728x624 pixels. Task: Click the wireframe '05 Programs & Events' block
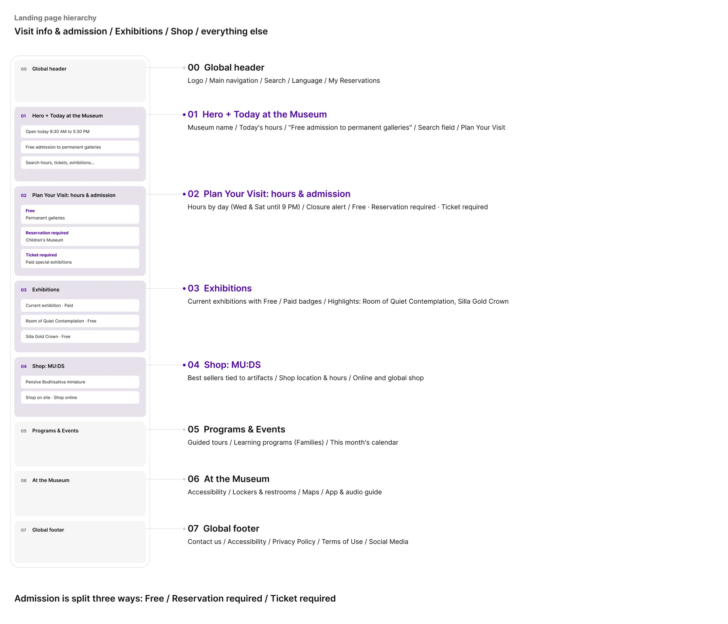click(80, 444)
